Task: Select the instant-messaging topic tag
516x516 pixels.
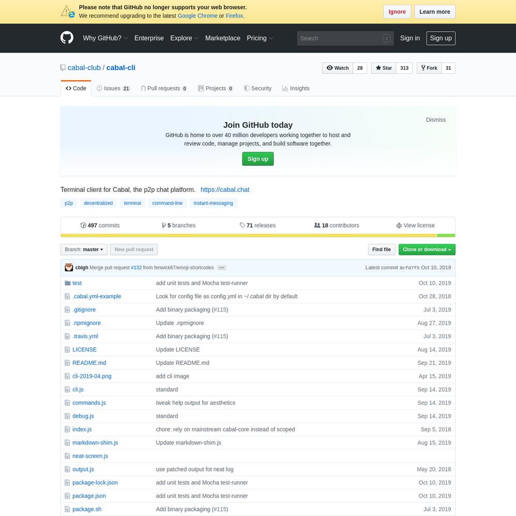Action: point(213,203)
